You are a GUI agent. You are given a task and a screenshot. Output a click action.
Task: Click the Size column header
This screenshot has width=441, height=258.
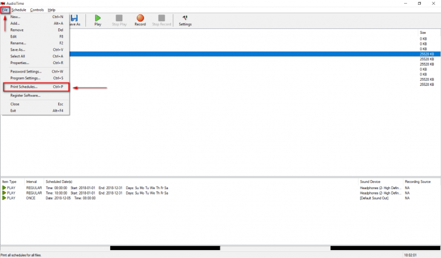pos(423,33)
